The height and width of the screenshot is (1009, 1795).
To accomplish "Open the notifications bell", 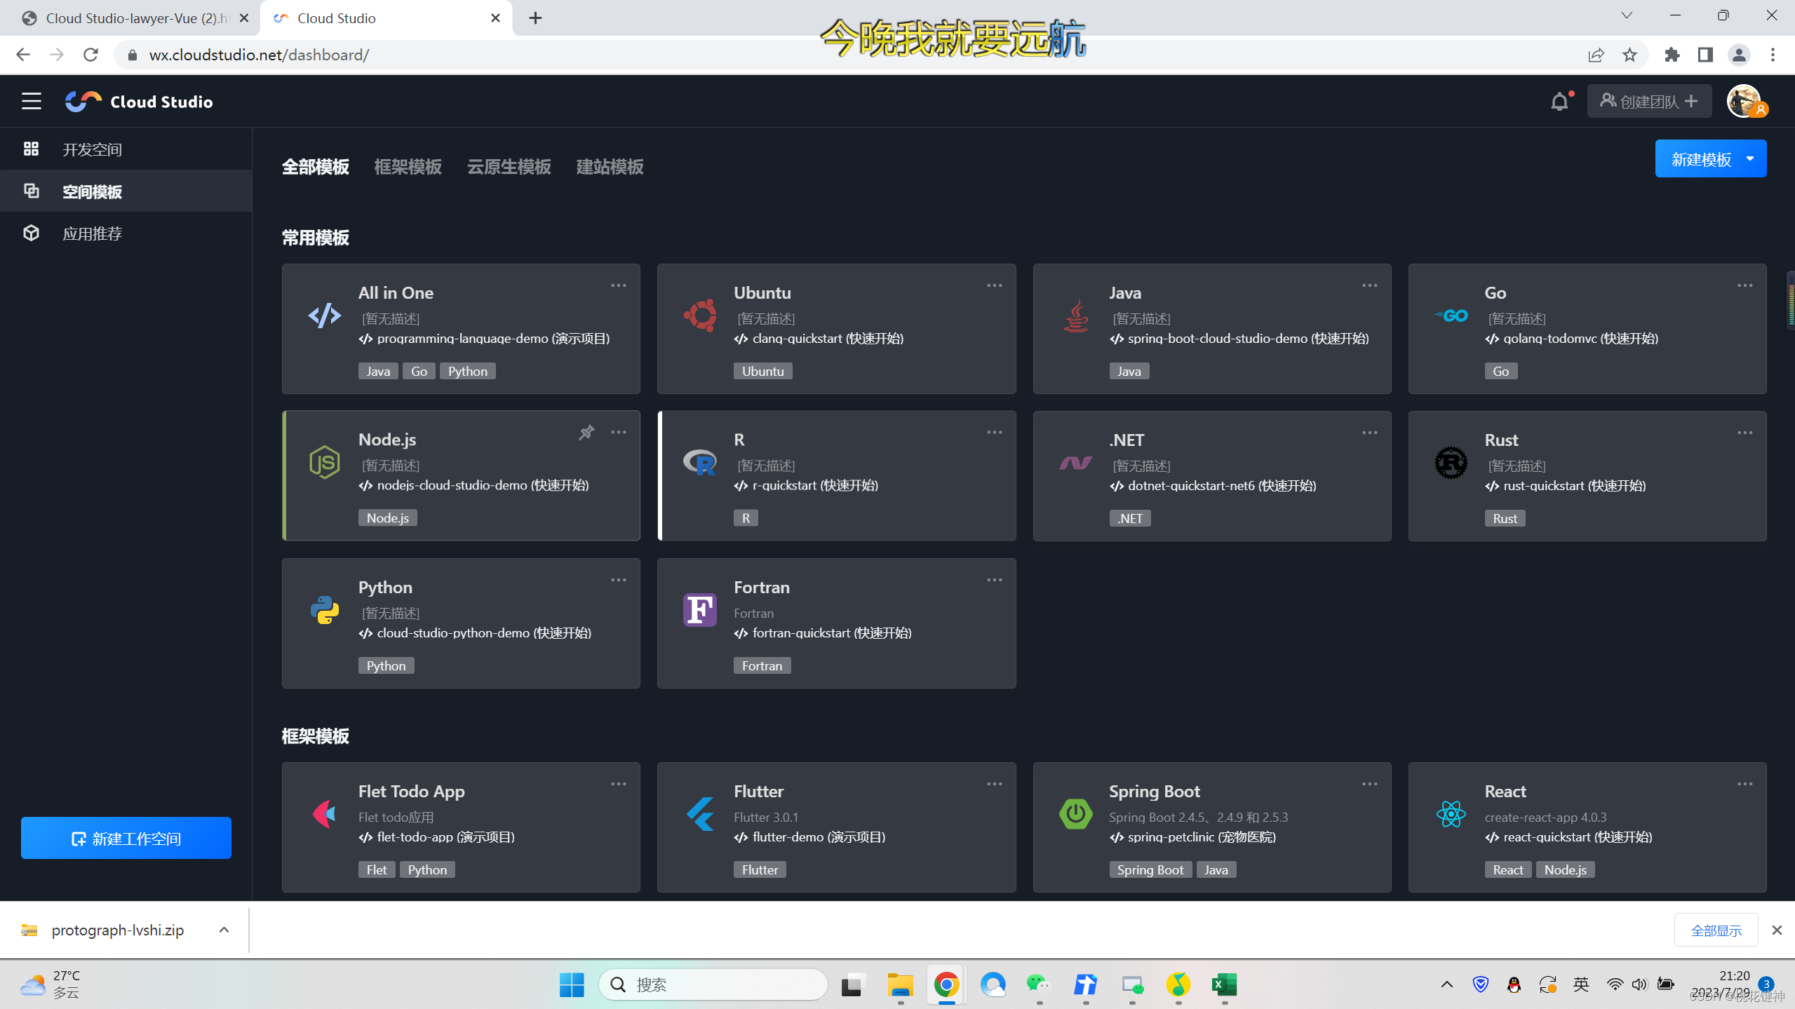I will click(x=1559, y=102).
